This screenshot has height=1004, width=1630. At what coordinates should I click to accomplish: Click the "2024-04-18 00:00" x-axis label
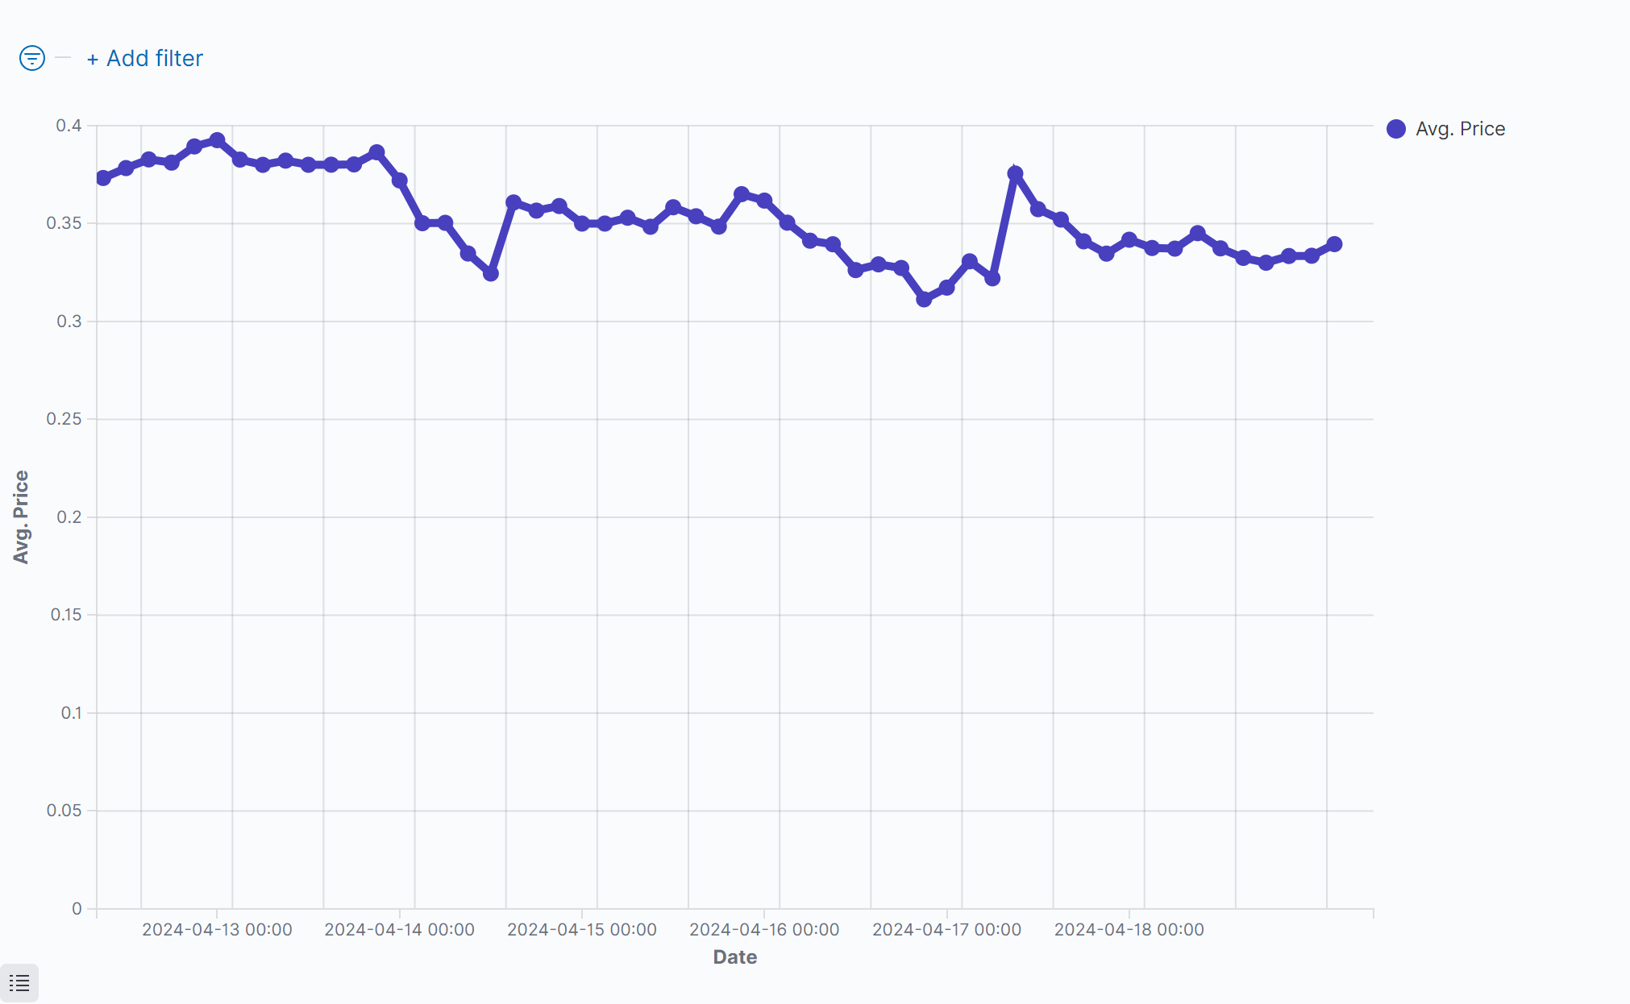point(1129,929)
